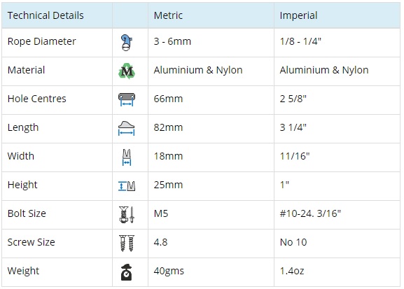Click the Screw Size screws icon
This screenshot has height=289, width=404.
(127, 243)
